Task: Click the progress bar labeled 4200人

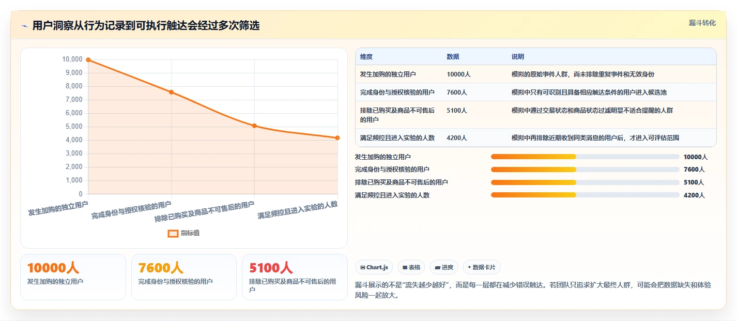Action: pyautogui.click(x=585, y=195)
